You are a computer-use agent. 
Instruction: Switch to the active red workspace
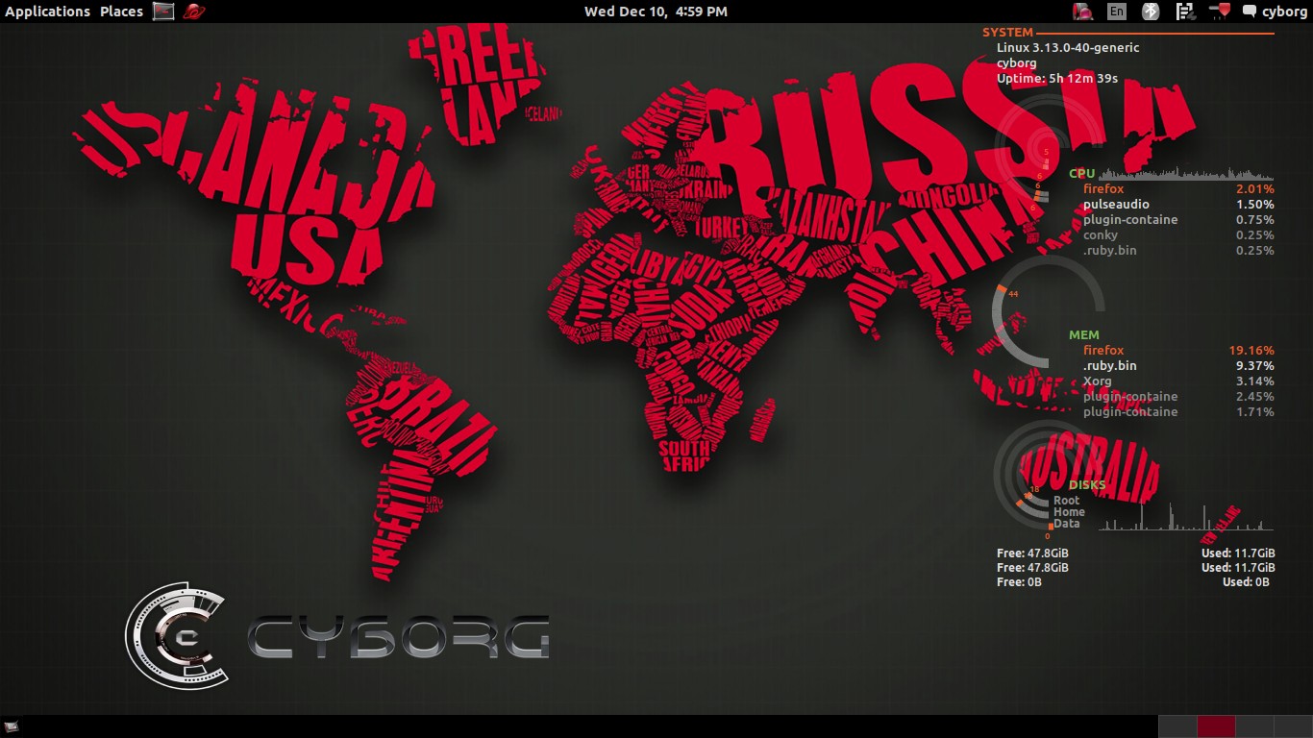click(x=1216, y=726)
